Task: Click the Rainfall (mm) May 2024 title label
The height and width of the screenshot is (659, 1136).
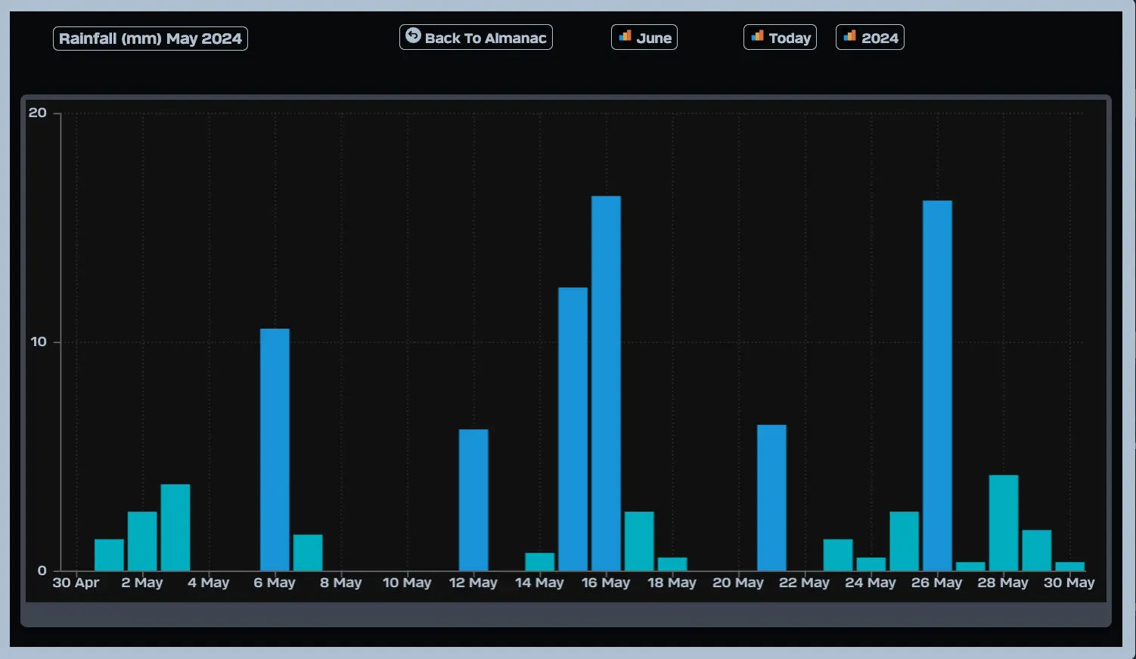Action: (151, 39)
